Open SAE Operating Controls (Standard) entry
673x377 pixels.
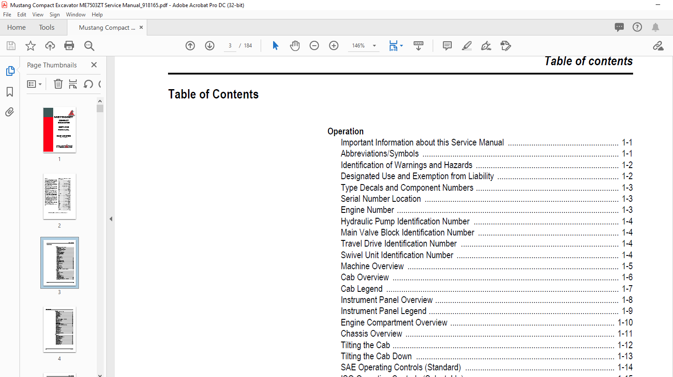[486, 368]
